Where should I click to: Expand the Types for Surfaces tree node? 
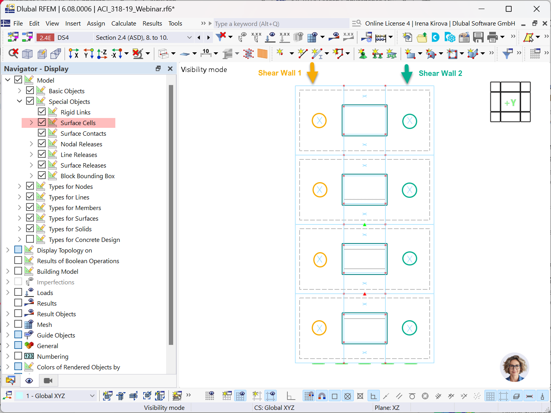tap(19, 218)
